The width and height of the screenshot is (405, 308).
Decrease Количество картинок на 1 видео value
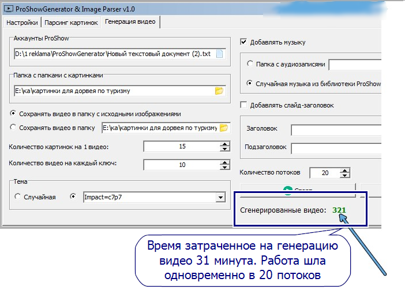coord(225,149)
